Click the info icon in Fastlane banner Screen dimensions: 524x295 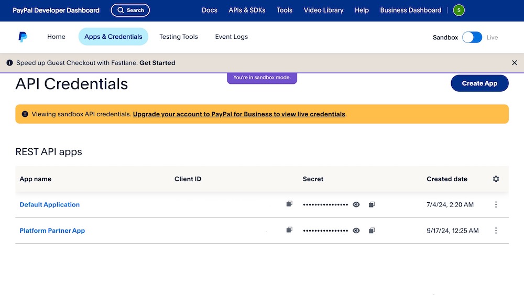point(9,63)
